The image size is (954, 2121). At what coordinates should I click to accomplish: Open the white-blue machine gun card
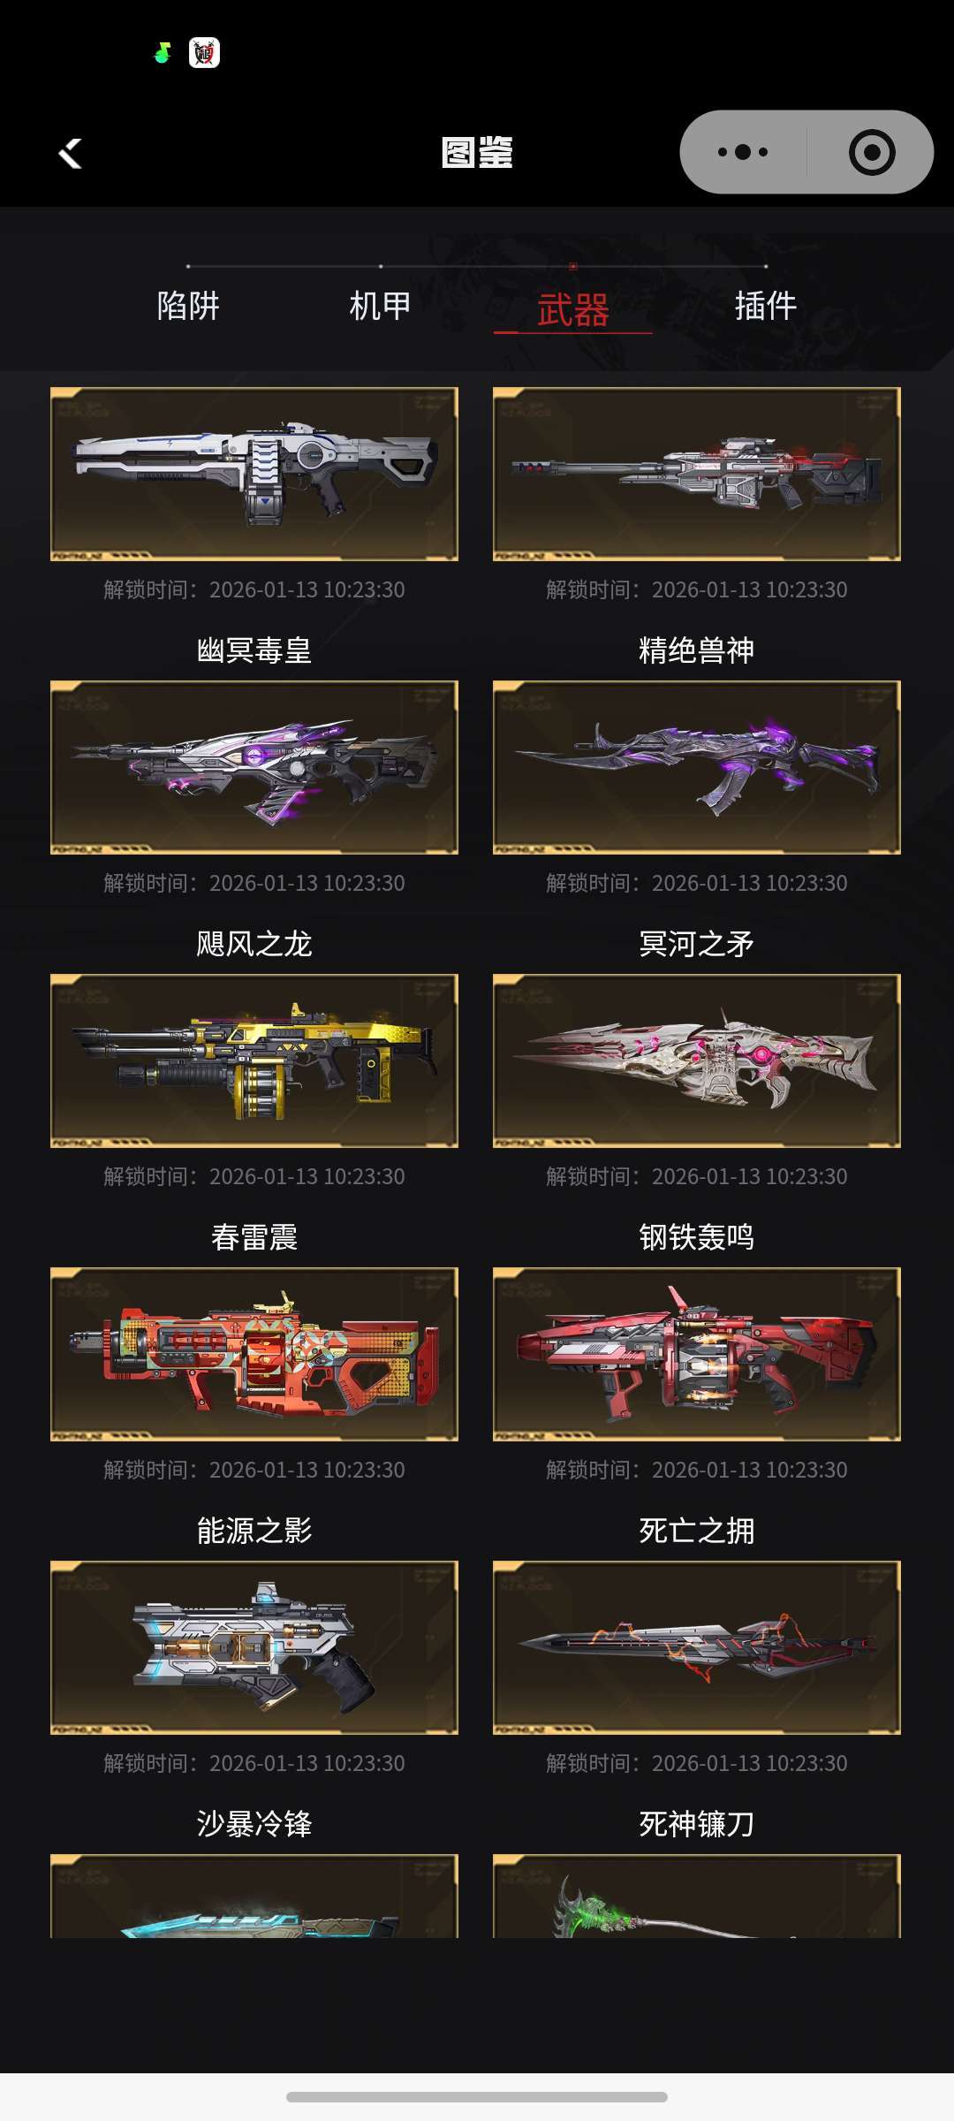click(254, 474)
